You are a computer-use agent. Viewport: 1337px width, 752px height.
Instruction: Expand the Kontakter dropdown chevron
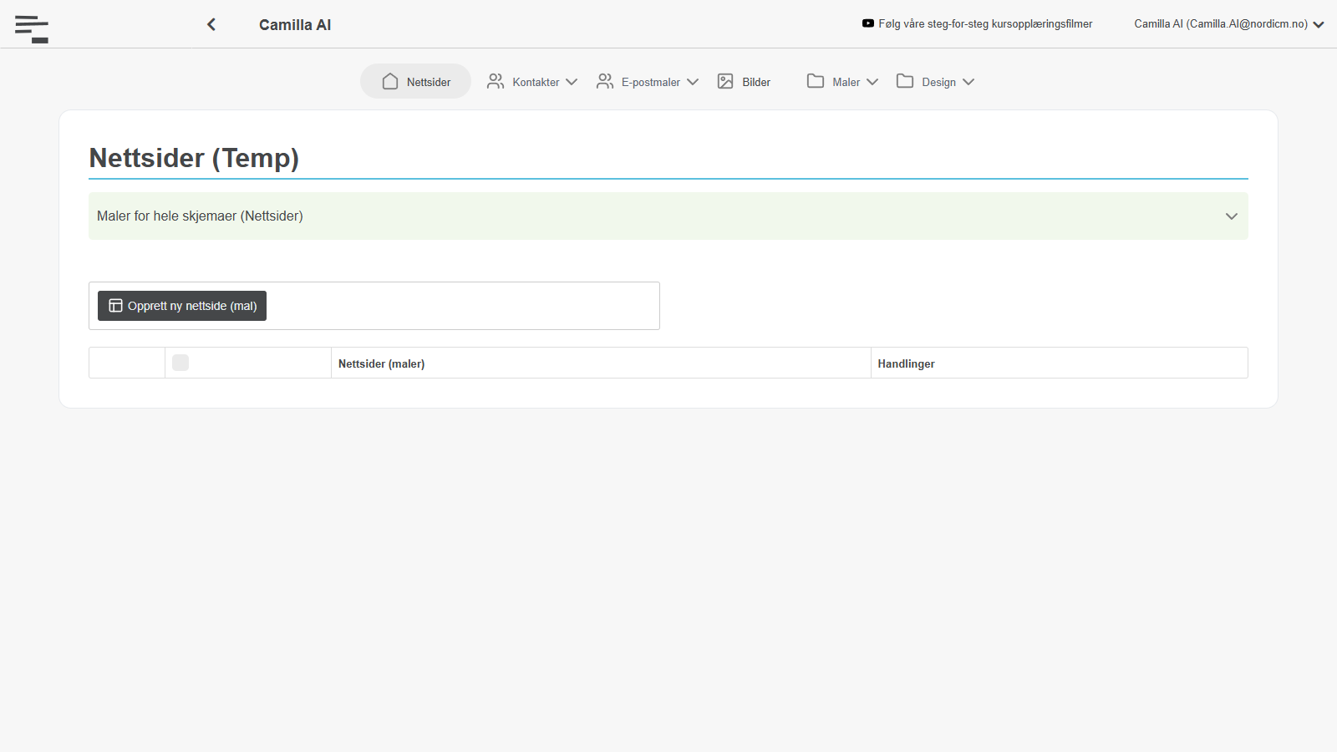[x=572, y=82]
